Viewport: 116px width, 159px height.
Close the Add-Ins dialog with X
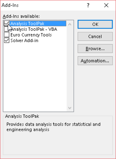point(106,5)
